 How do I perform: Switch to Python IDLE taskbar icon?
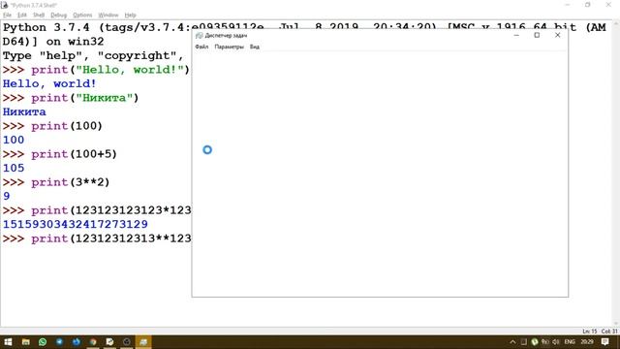(109, 342)
